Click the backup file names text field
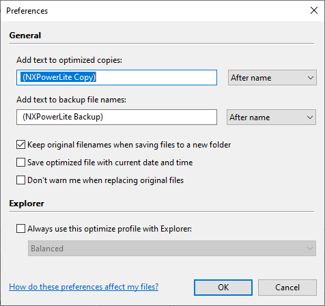The width and height of the screenshot is (325, 306). click(x=117, y=117)
